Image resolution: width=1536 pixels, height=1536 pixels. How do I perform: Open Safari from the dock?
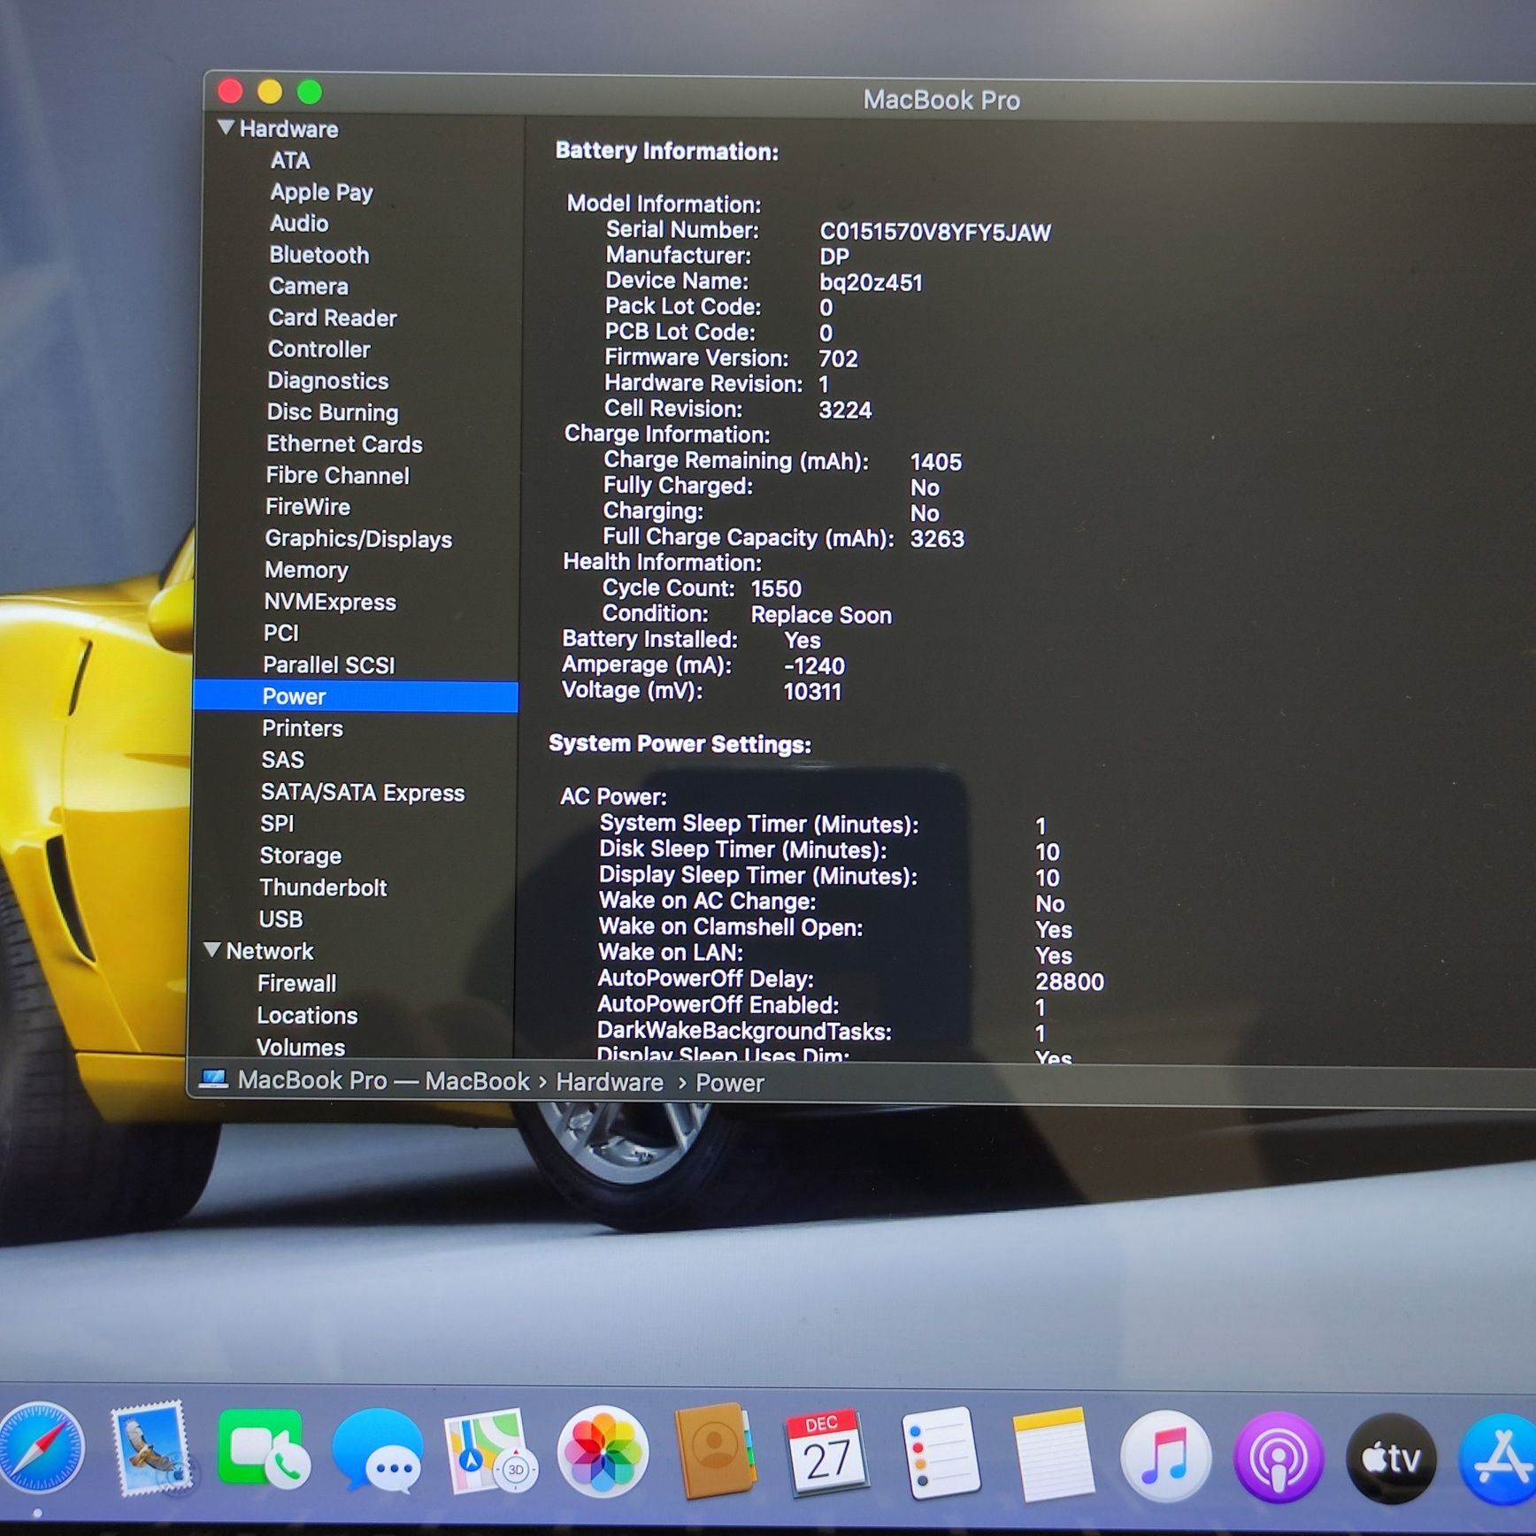(39, 1449)
